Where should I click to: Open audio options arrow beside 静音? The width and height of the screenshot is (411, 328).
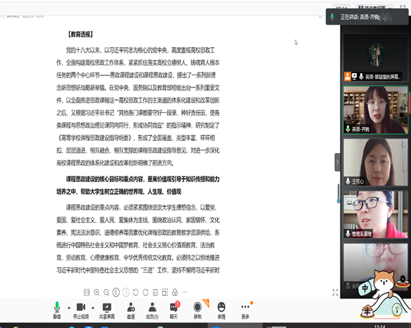point(68,307)
